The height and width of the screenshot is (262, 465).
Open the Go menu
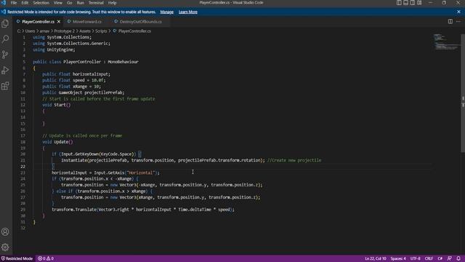click(70, 3)
